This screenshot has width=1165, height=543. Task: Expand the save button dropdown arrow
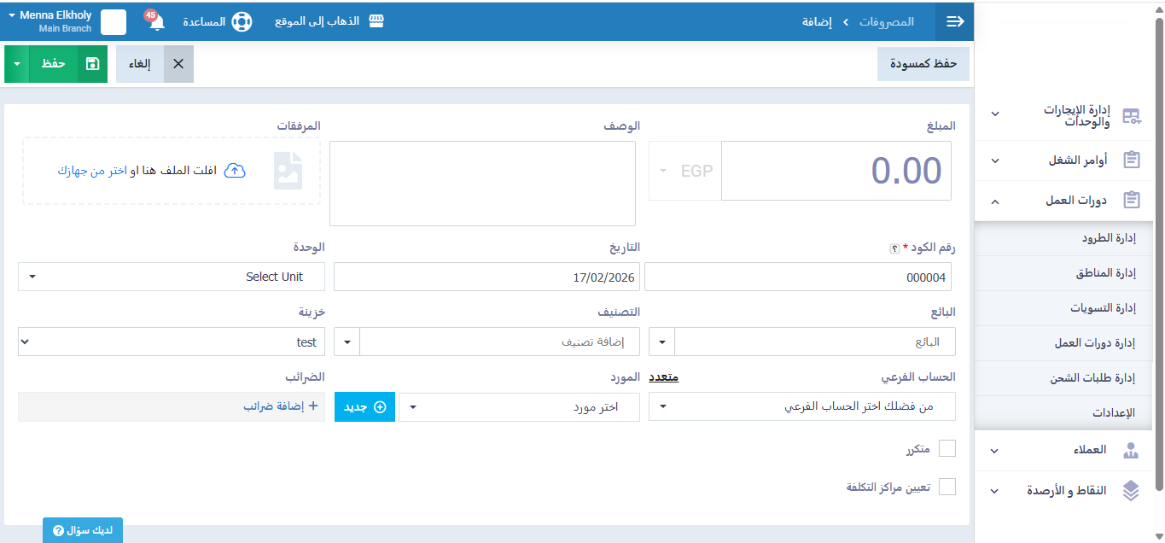click(x=17, y=64)
